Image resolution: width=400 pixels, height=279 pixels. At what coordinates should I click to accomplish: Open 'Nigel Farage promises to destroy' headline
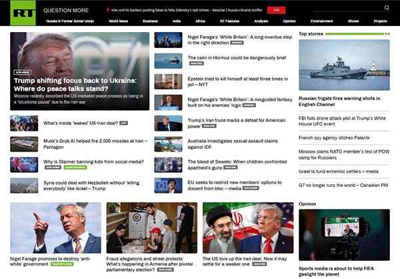(x=50, y=262)
